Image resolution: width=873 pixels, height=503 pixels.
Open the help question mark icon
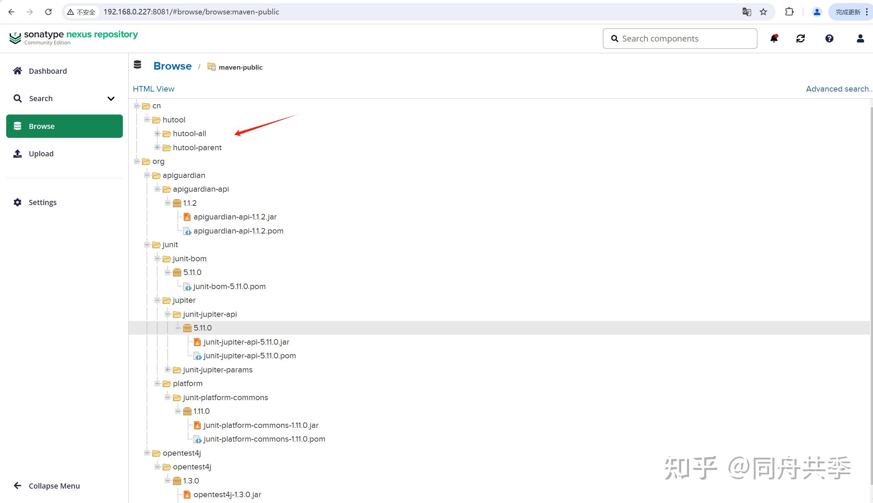click(x=829, y=38)
